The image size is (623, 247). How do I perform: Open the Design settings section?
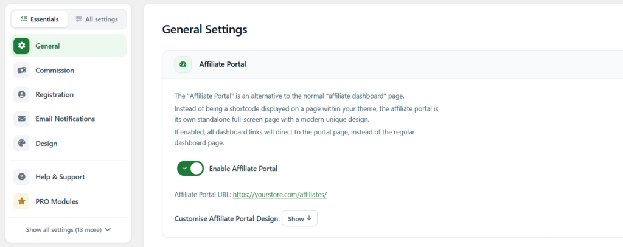pos(68,144)
